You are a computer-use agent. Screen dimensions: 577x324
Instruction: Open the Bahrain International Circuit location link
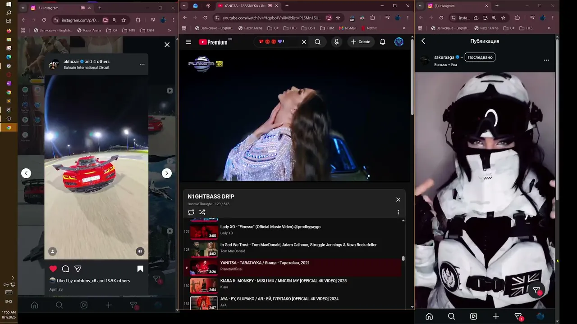click(87, 67)
